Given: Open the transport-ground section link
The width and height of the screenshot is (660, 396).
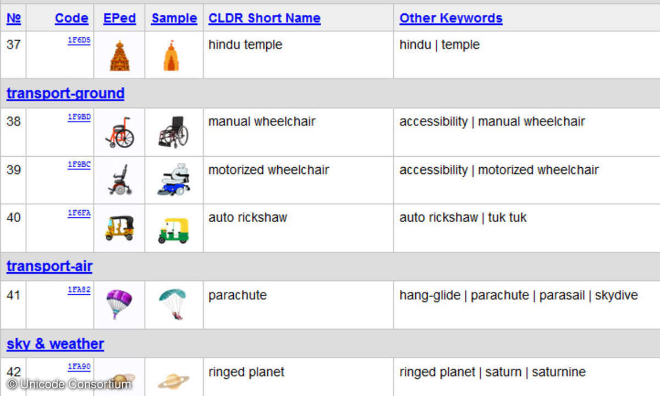Looking at the screenshot, I should 65,94.
